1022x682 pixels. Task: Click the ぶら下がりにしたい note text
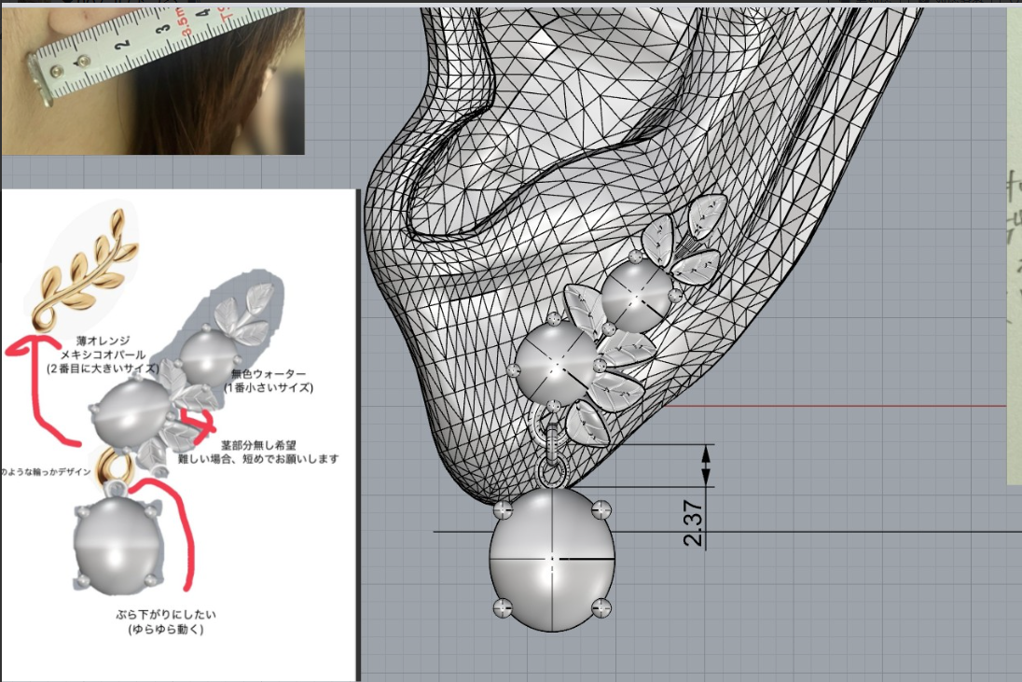point(166,614)
